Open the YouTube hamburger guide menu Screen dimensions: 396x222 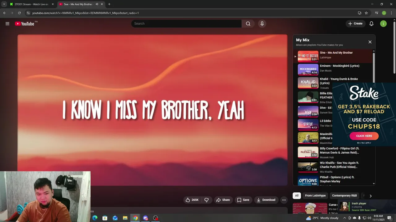click(7, 24)
